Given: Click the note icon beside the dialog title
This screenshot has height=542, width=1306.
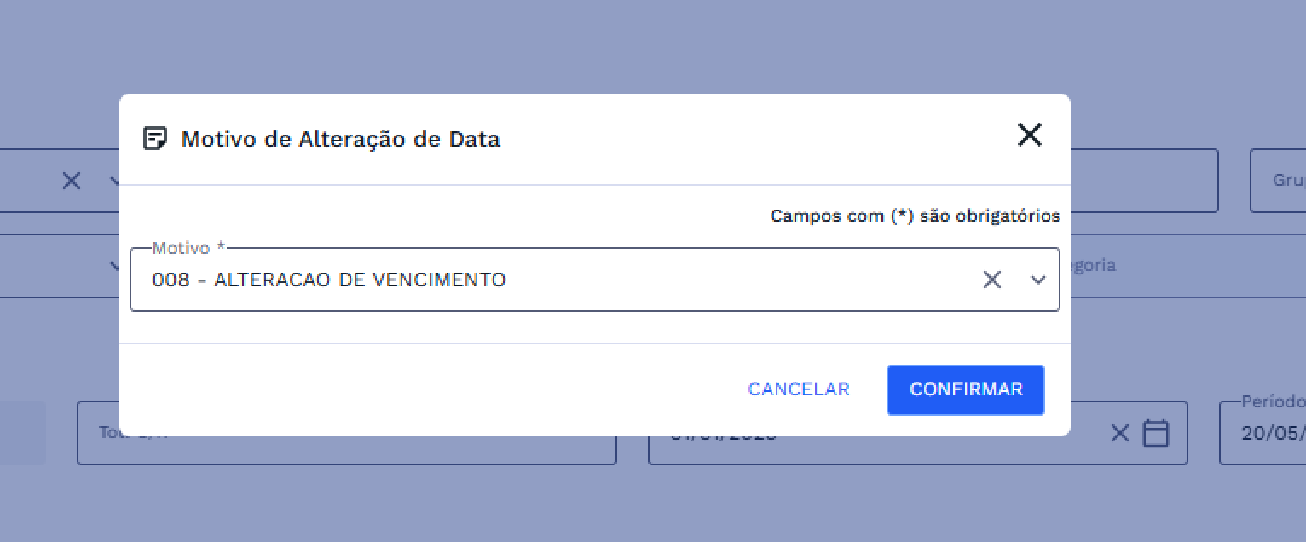Looking at the screenshot, I should (154, 138).
